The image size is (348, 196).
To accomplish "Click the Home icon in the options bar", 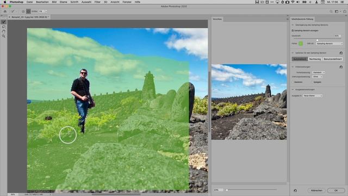I will point(5,11).
